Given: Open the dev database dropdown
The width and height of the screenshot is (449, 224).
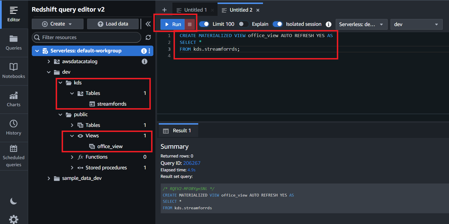Looking at the screenshot, I should pyautogui.click(x=416, y=24).
